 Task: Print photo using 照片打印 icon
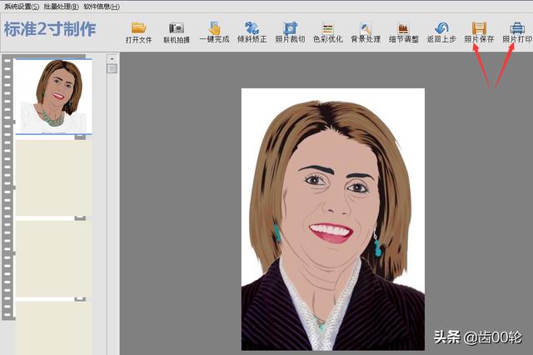click(516, 28)
